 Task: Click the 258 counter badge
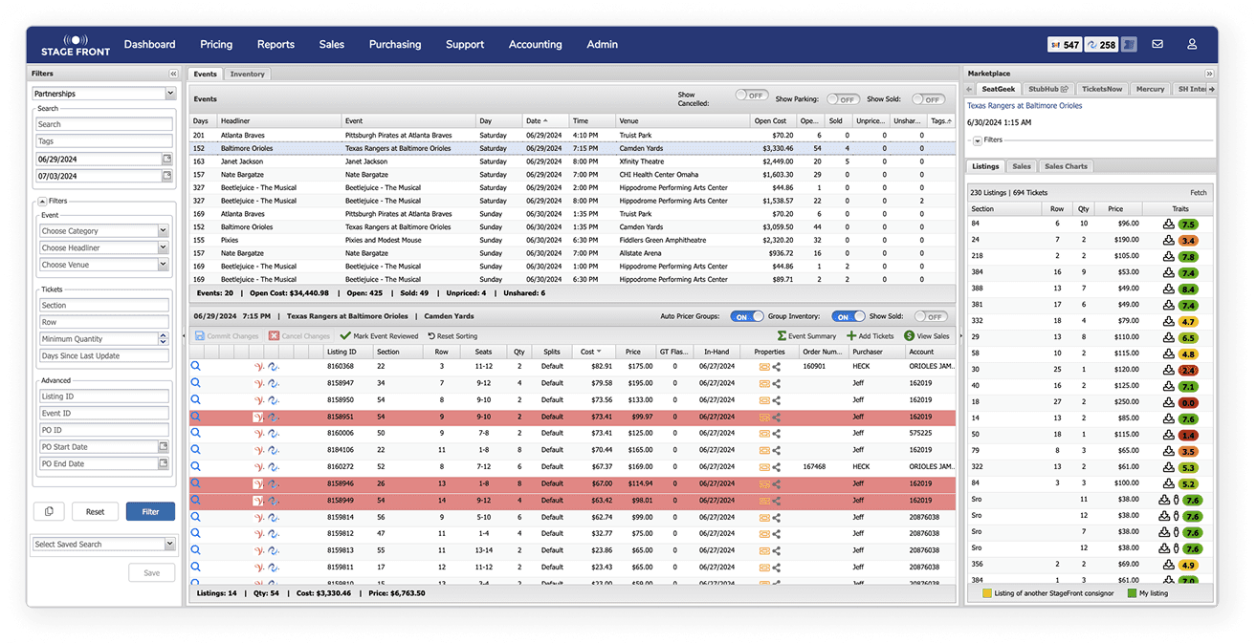point(1102,45)
